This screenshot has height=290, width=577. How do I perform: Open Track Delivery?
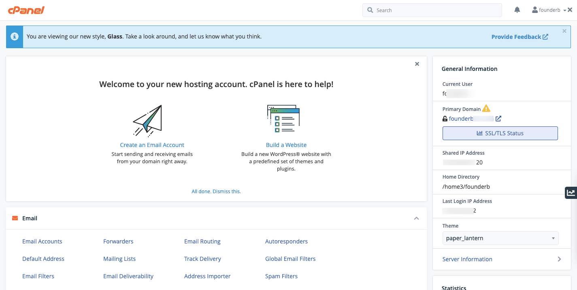(202, 259)
